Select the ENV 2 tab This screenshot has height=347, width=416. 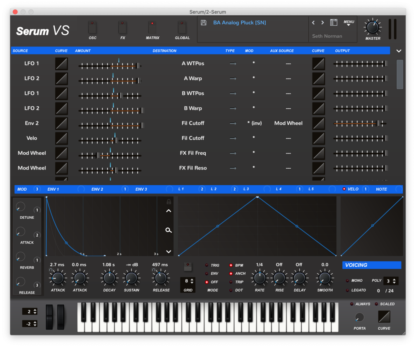[97, 189]
